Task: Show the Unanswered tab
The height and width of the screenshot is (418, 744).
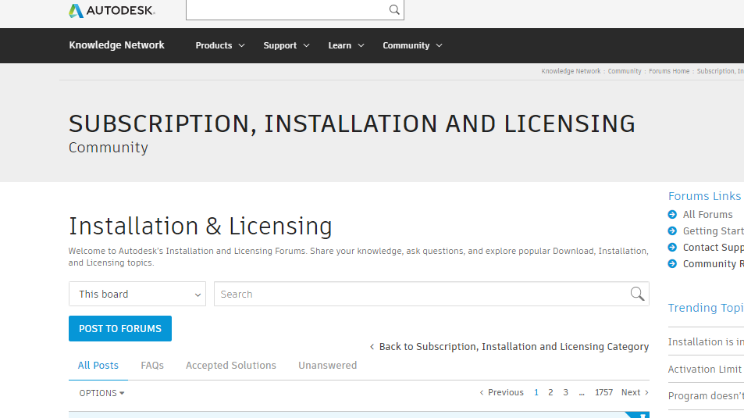Action: [x=327, y=366]
